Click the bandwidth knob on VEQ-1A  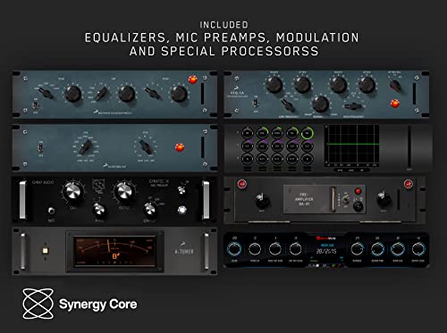click(320, 104)
